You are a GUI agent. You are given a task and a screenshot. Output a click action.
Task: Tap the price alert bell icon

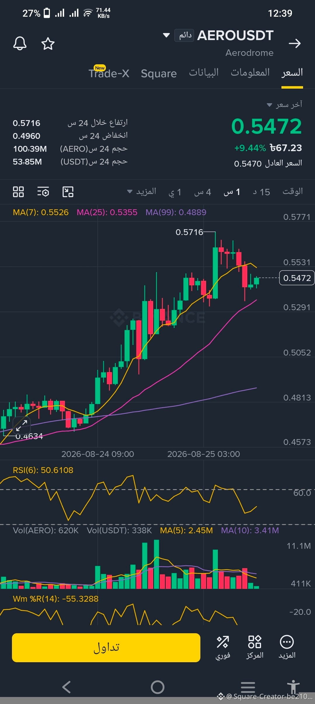(20, 44)
